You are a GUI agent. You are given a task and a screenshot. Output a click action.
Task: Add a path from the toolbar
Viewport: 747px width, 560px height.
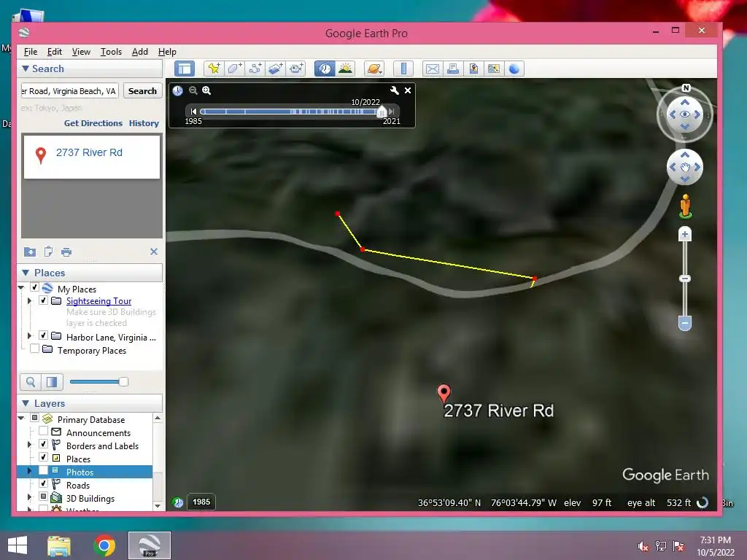(255, 69)
